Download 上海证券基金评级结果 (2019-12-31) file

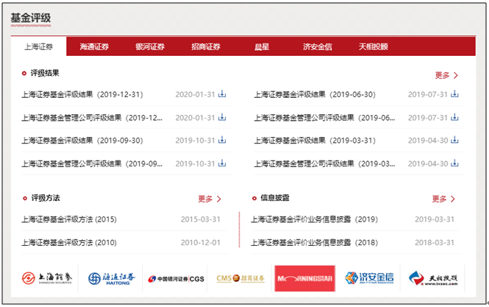(222, 94)
